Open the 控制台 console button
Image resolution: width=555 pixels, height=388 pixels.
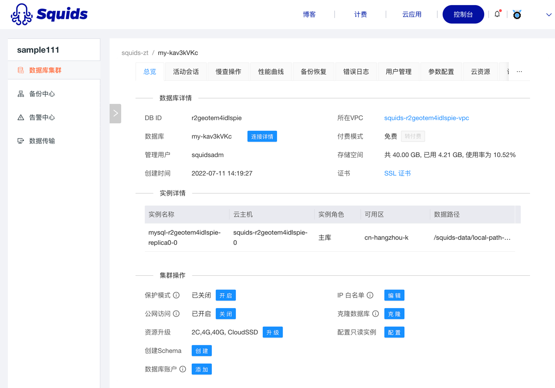[463, 14]
